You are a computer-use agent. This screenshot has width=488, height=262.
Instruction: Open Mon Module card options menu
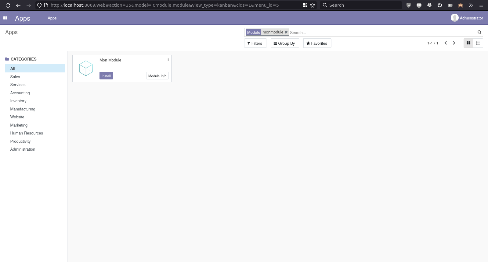168,60
